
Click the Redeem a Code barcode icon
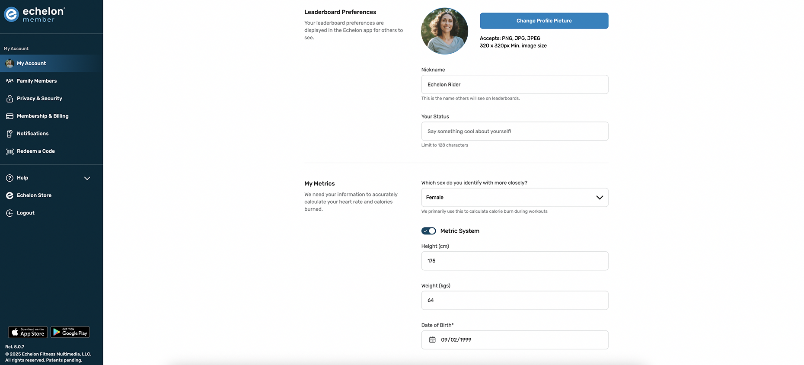point(10,151)
